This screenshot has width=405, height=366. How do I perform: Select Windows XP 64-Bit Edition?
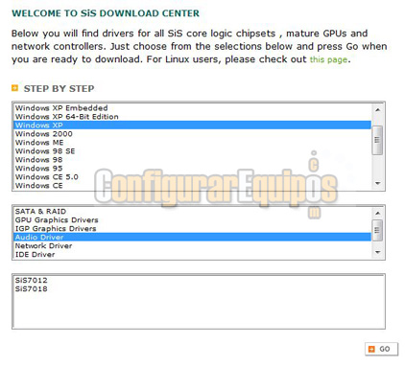tap(192, 117)
